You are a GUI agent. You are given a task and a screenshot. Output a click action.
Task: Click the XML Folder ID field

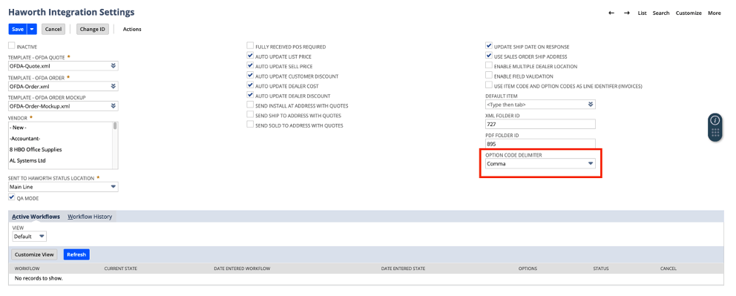(x=540, y=125)
